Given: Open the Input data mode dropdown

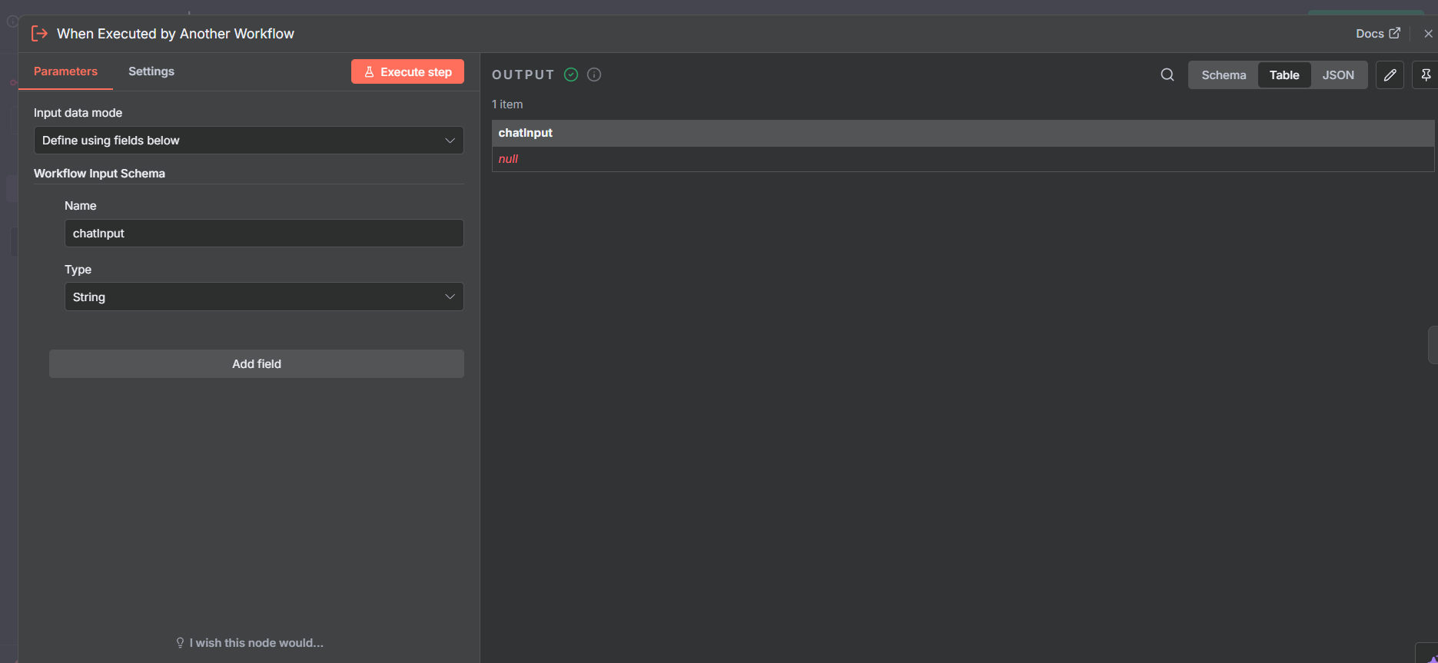Looking at the screenshot, I should click(x=248, y=141).
